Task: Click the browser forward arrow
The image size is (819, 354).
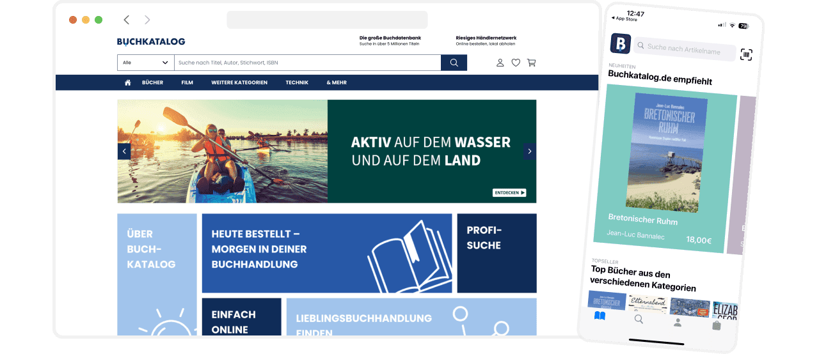Action: pos(148,20)
